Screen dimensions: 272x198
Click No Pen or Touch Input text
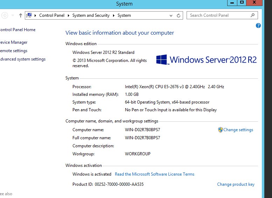[x=171, y=110]
